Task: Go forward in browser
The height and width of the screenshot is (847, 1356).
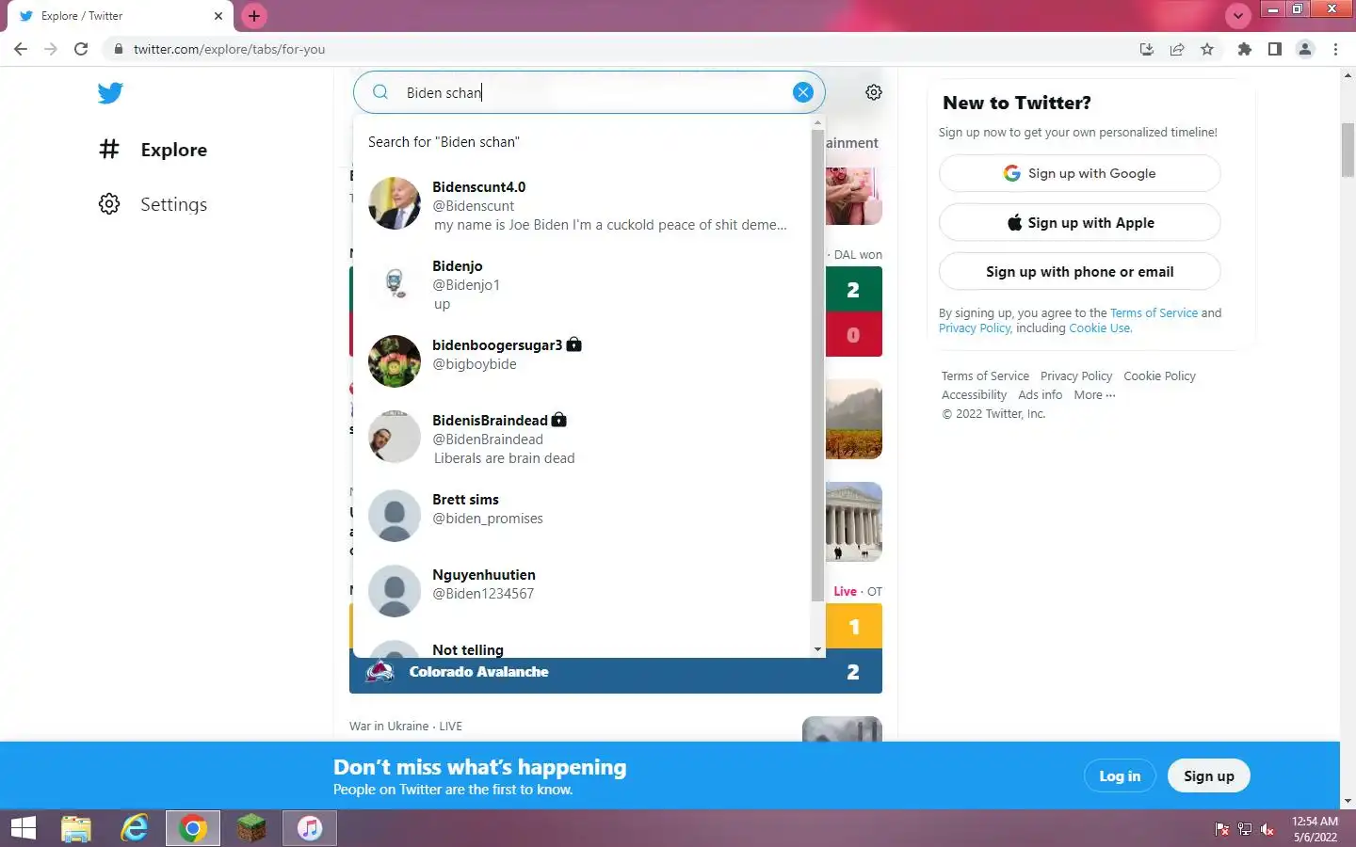Action: [51, 49]
